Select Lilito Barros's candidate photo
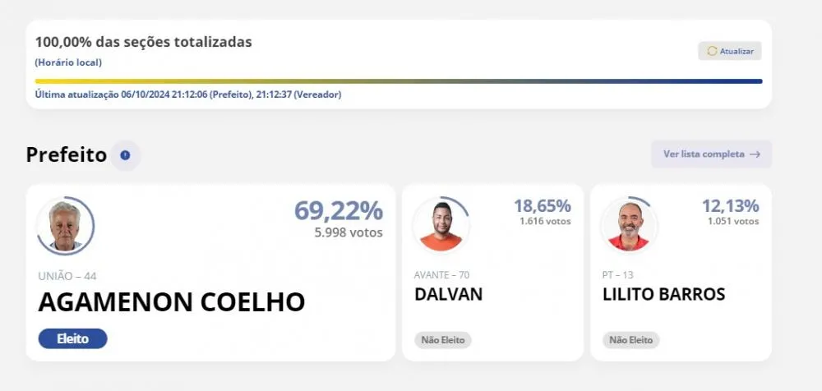Image resolution: width=822 pixels, height=391 pixels. pos(629,226)
